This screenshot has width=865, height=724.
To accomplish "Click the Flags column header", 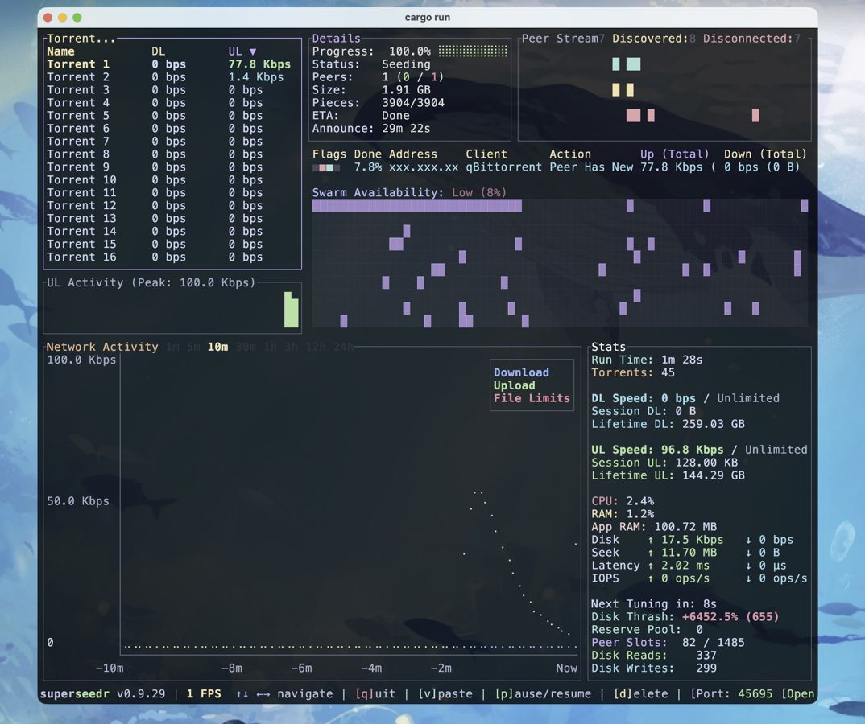I will 329,154.
